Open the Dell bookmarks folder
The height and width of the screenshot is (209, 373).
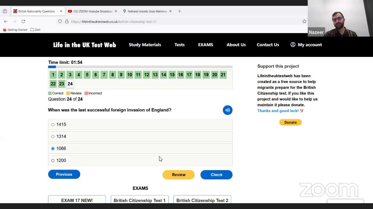click(x=35, y=30)
